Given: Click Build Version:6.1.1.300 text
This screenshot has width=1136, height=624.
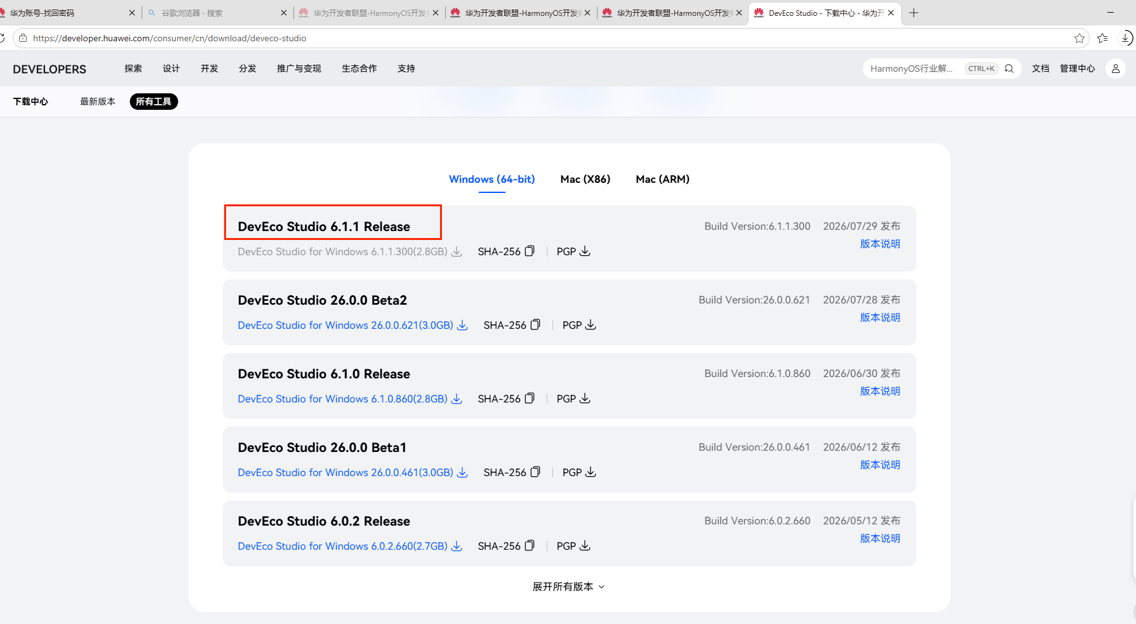Looking at the screenshot, I should (x=757, y=226).
